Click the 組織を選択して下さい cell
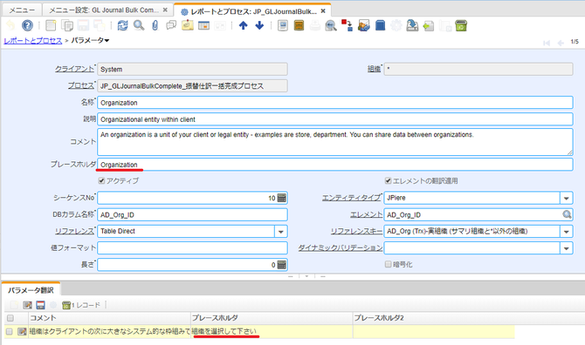Screen dimensions: 585x345 click(x=272, y=331)
